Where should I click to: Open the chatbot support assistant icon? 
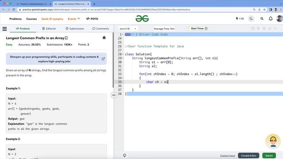pos(273,141)
